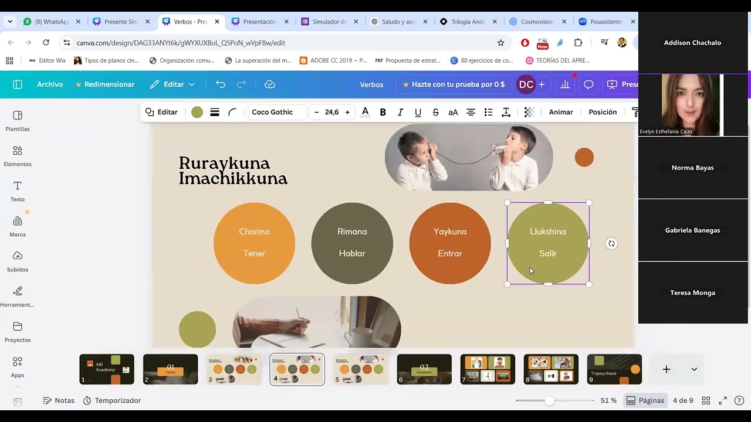This screenshot has width=751, height=422.
Task: Open text spacing options
Action: [x=506, y=112]
